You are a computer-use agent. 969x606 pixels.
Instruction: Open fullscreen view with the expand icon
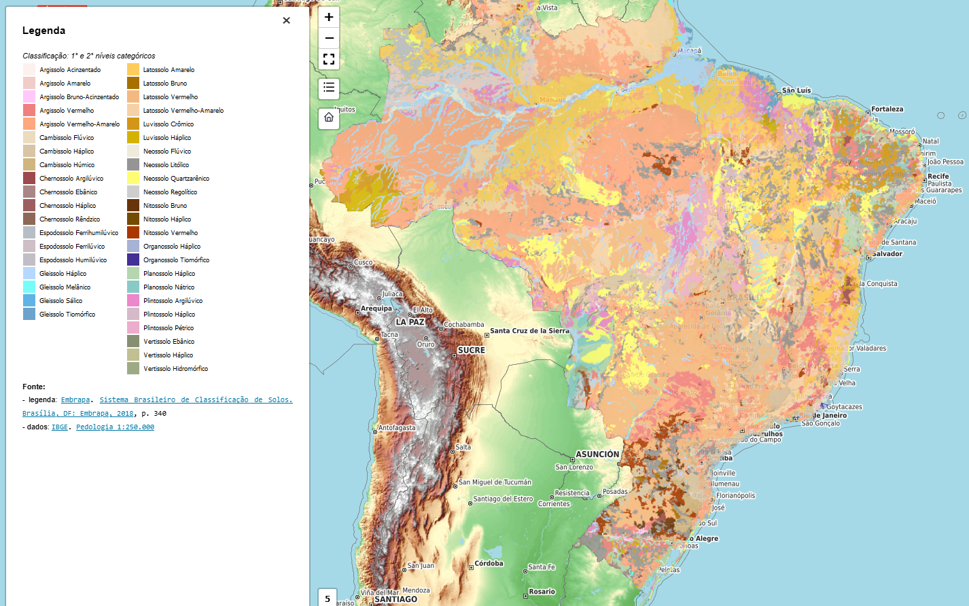(328, 59)
